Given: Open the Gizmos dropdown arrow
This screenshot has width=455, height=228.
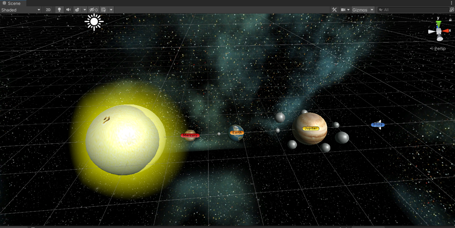Looking at the screenshot, I should [x=371, y=10].
